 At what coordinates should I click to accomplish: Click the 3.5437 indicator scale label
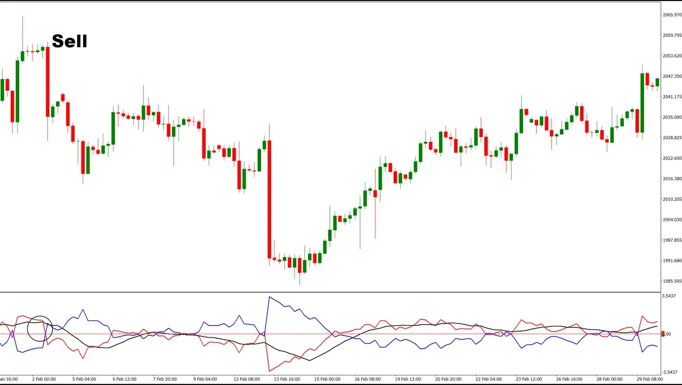[669, 296]
